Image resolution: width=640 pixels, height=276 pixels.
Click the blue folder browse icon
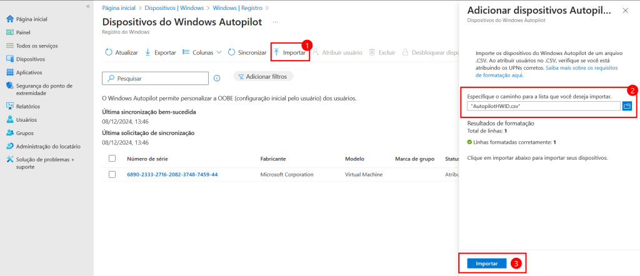pos(627,106)
